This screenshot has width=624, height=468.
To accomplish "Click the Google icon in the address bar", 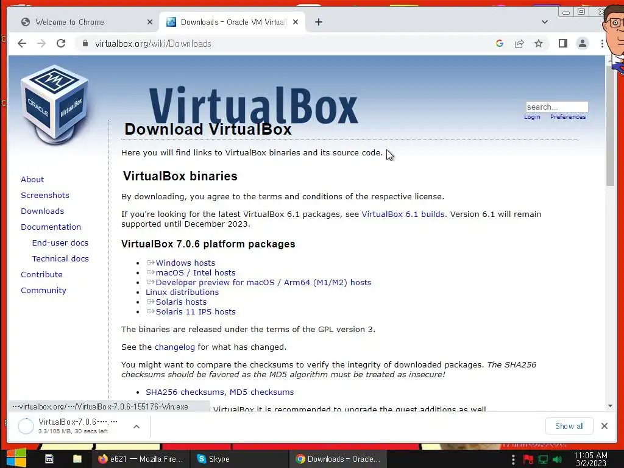I will pyautogui.click(x=500, y=43).
